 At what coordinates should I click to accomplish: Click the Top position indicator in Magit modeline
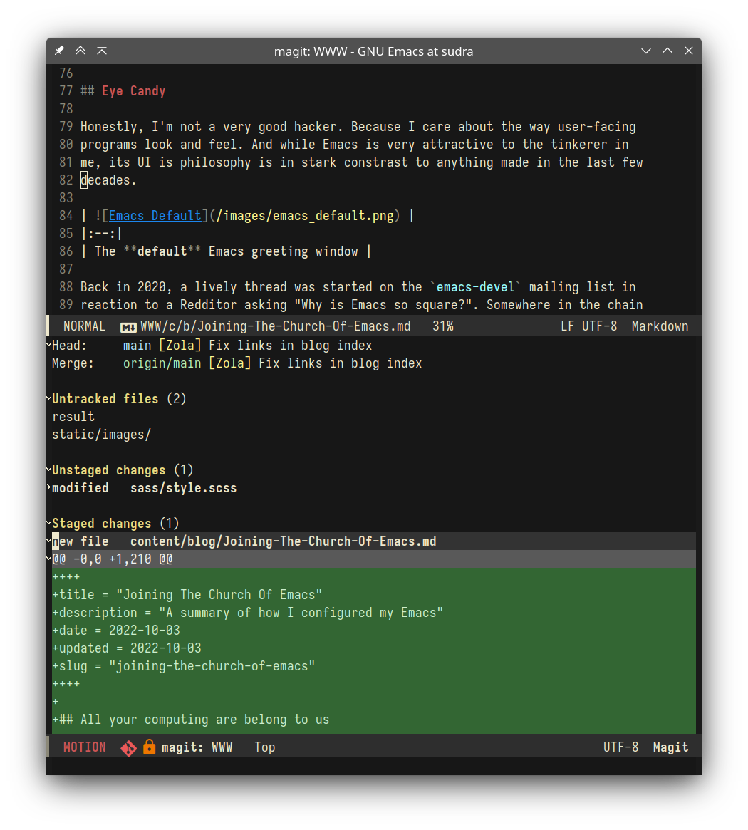(x=265, y=747)
